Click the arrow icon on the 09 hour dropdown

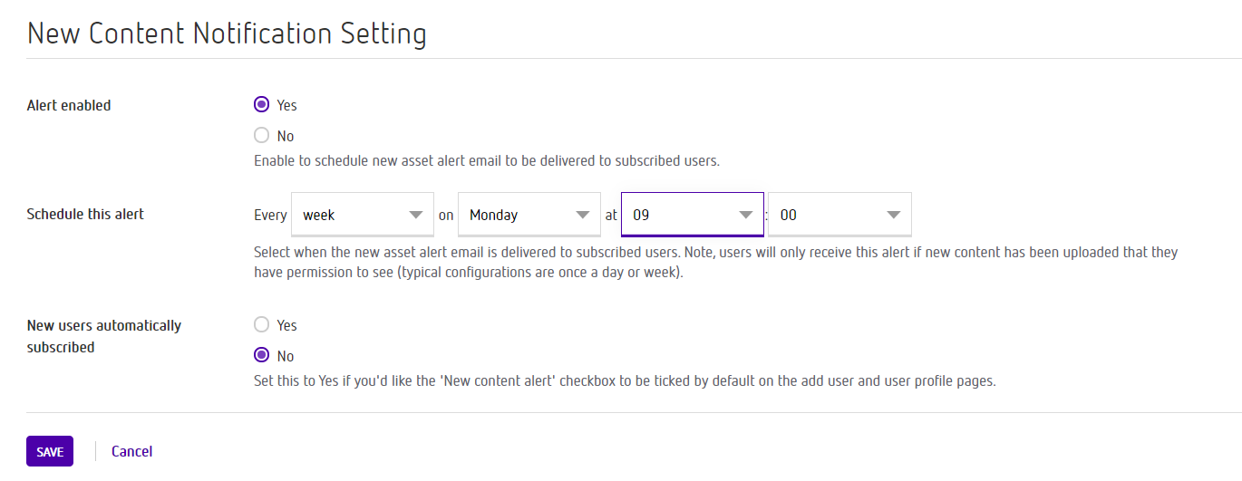[746, 216]
